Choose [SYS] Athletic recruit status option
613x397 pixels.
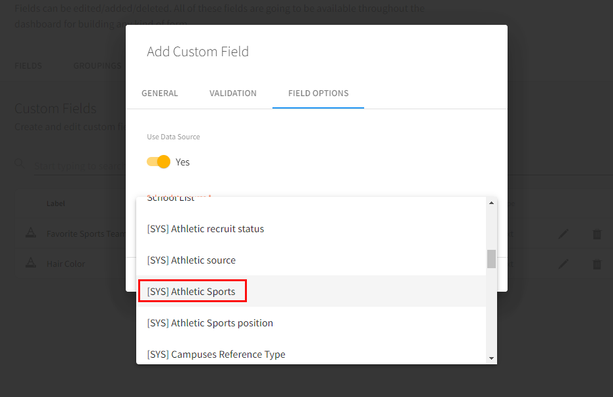coord(206,229)
